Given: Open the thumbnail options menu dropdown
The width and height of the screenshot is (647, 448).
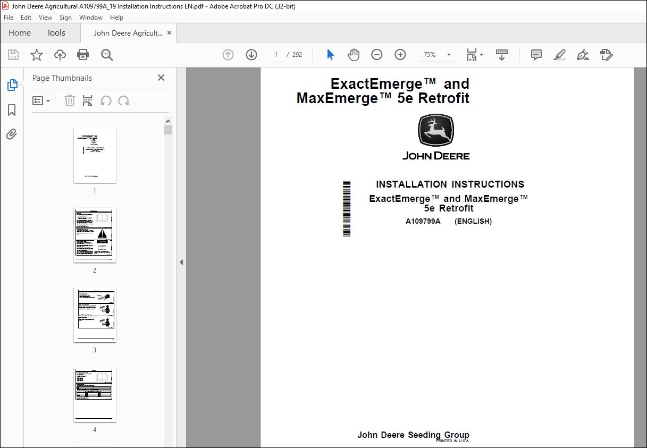Looking at the screenshot, I should tap(41, 100).
